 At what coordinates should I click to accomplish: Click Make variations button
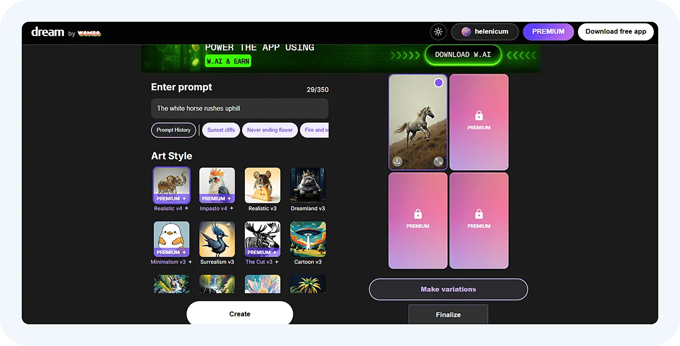tap(448, 289)
